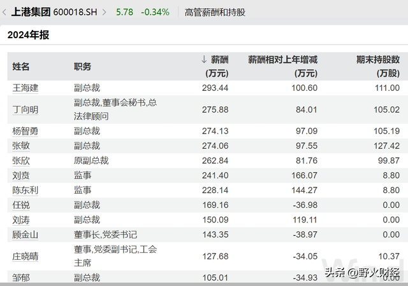Select salary value 228.14
Screen dimensions: 408x286
pos(215,190)
